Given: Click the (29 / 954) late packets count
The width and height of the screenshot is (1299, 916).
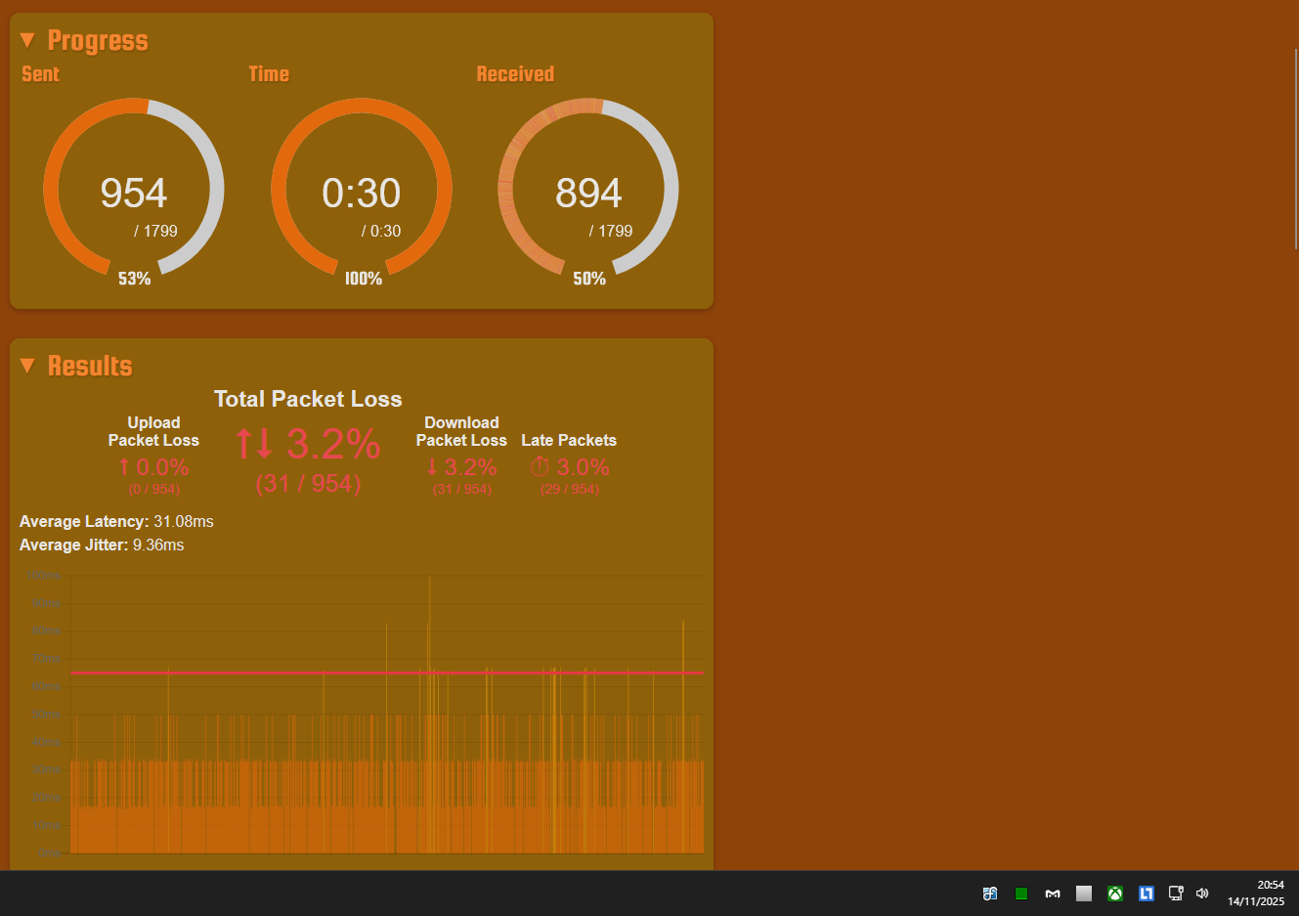Looking at the screenshot, I should (570, 489).
